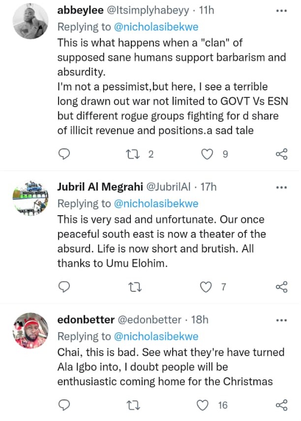The height and width of the screenshot is (421, 301).
Task: Open @nicholasibekwe link in abbeylee's reply
Action: pos(156,27)
